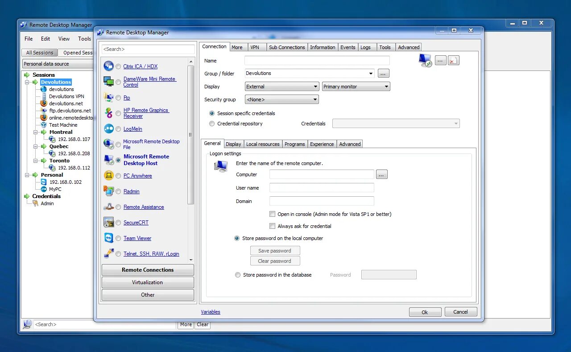Click the Test Machine icon in tree
Viewport: 571px width, 352px height.
point(44,125)
